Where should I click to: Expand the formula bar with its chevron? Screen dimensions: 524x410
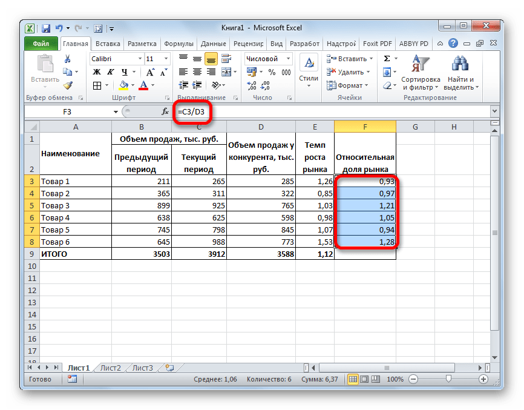494,111
